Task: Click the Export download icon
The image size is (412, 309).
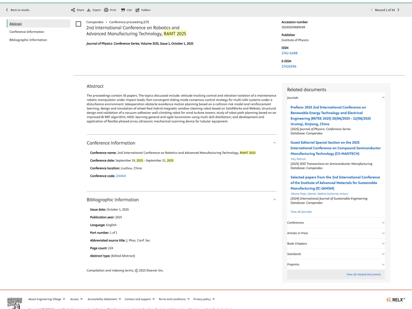Action: [89, 10]
